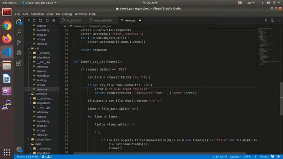Image resolution: width=283 pixels, height=159 pixels.
Task: Click the code minimap overview
Action: (x=268, y=47)
